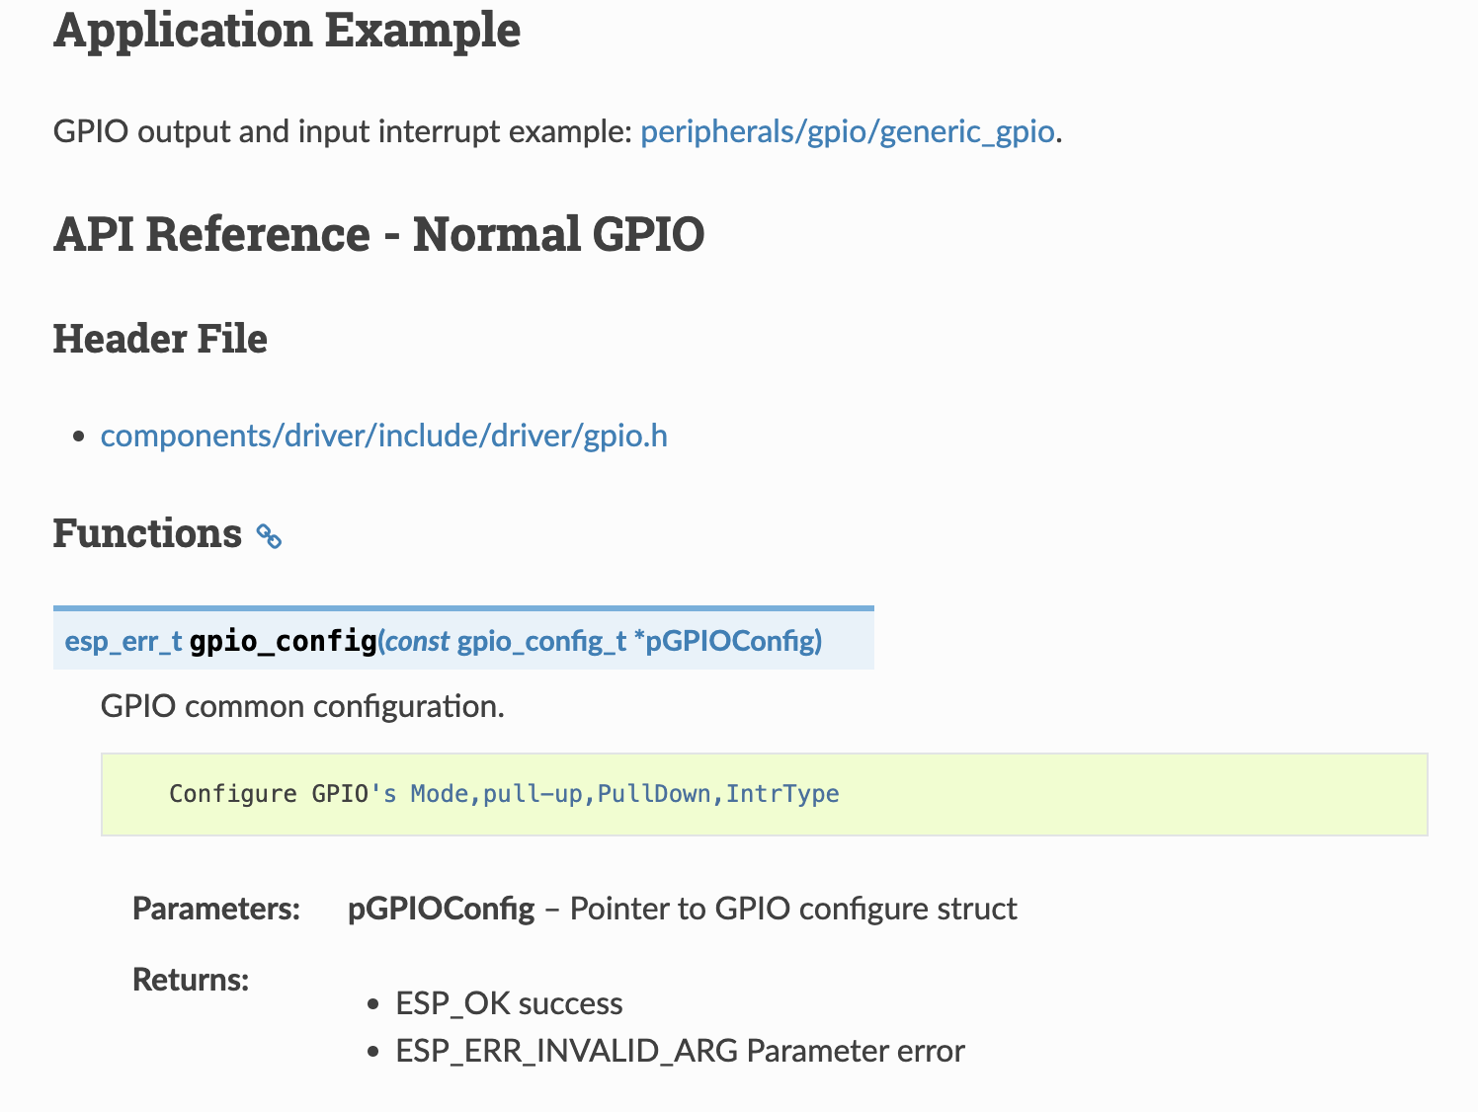Click the permalink icon beside Functions heading
The height and width of the screenshot is (1112, 1478).
click(269, 536)
